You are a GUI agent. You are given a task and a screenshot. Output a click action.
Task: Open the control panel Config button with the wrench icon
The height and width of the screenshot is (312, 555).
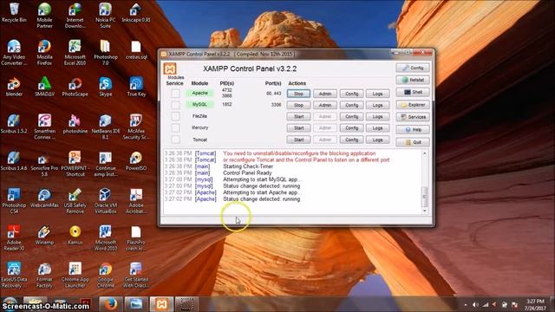tap(413, 68)
